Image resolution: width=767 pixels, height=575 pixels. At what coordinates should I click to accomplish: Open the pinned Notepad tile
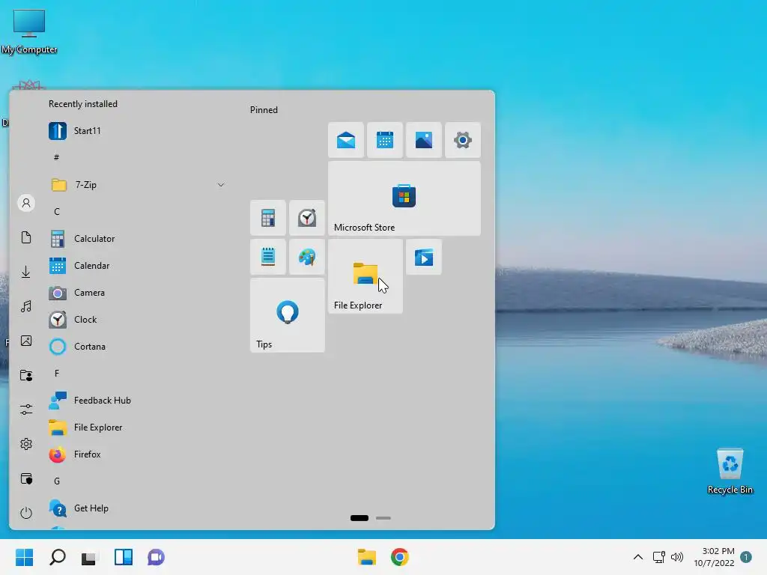268,257
